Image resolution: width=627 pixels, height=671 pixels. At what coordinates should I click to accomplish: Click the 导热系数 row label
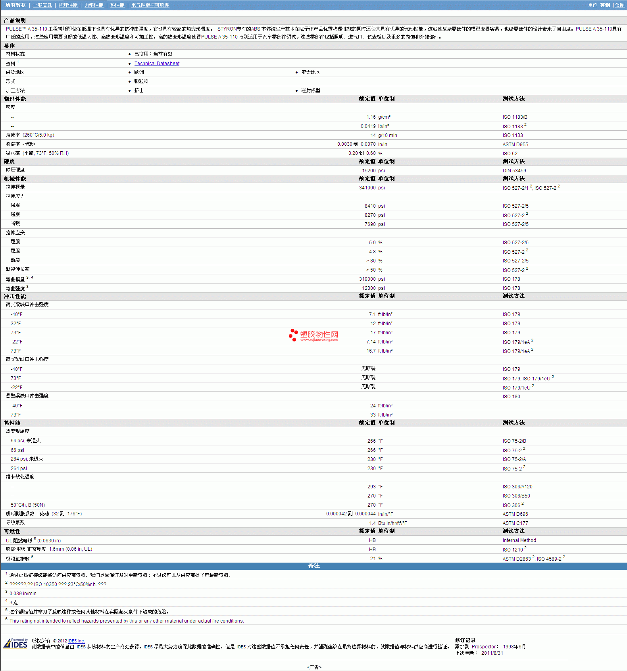[15, 523]
